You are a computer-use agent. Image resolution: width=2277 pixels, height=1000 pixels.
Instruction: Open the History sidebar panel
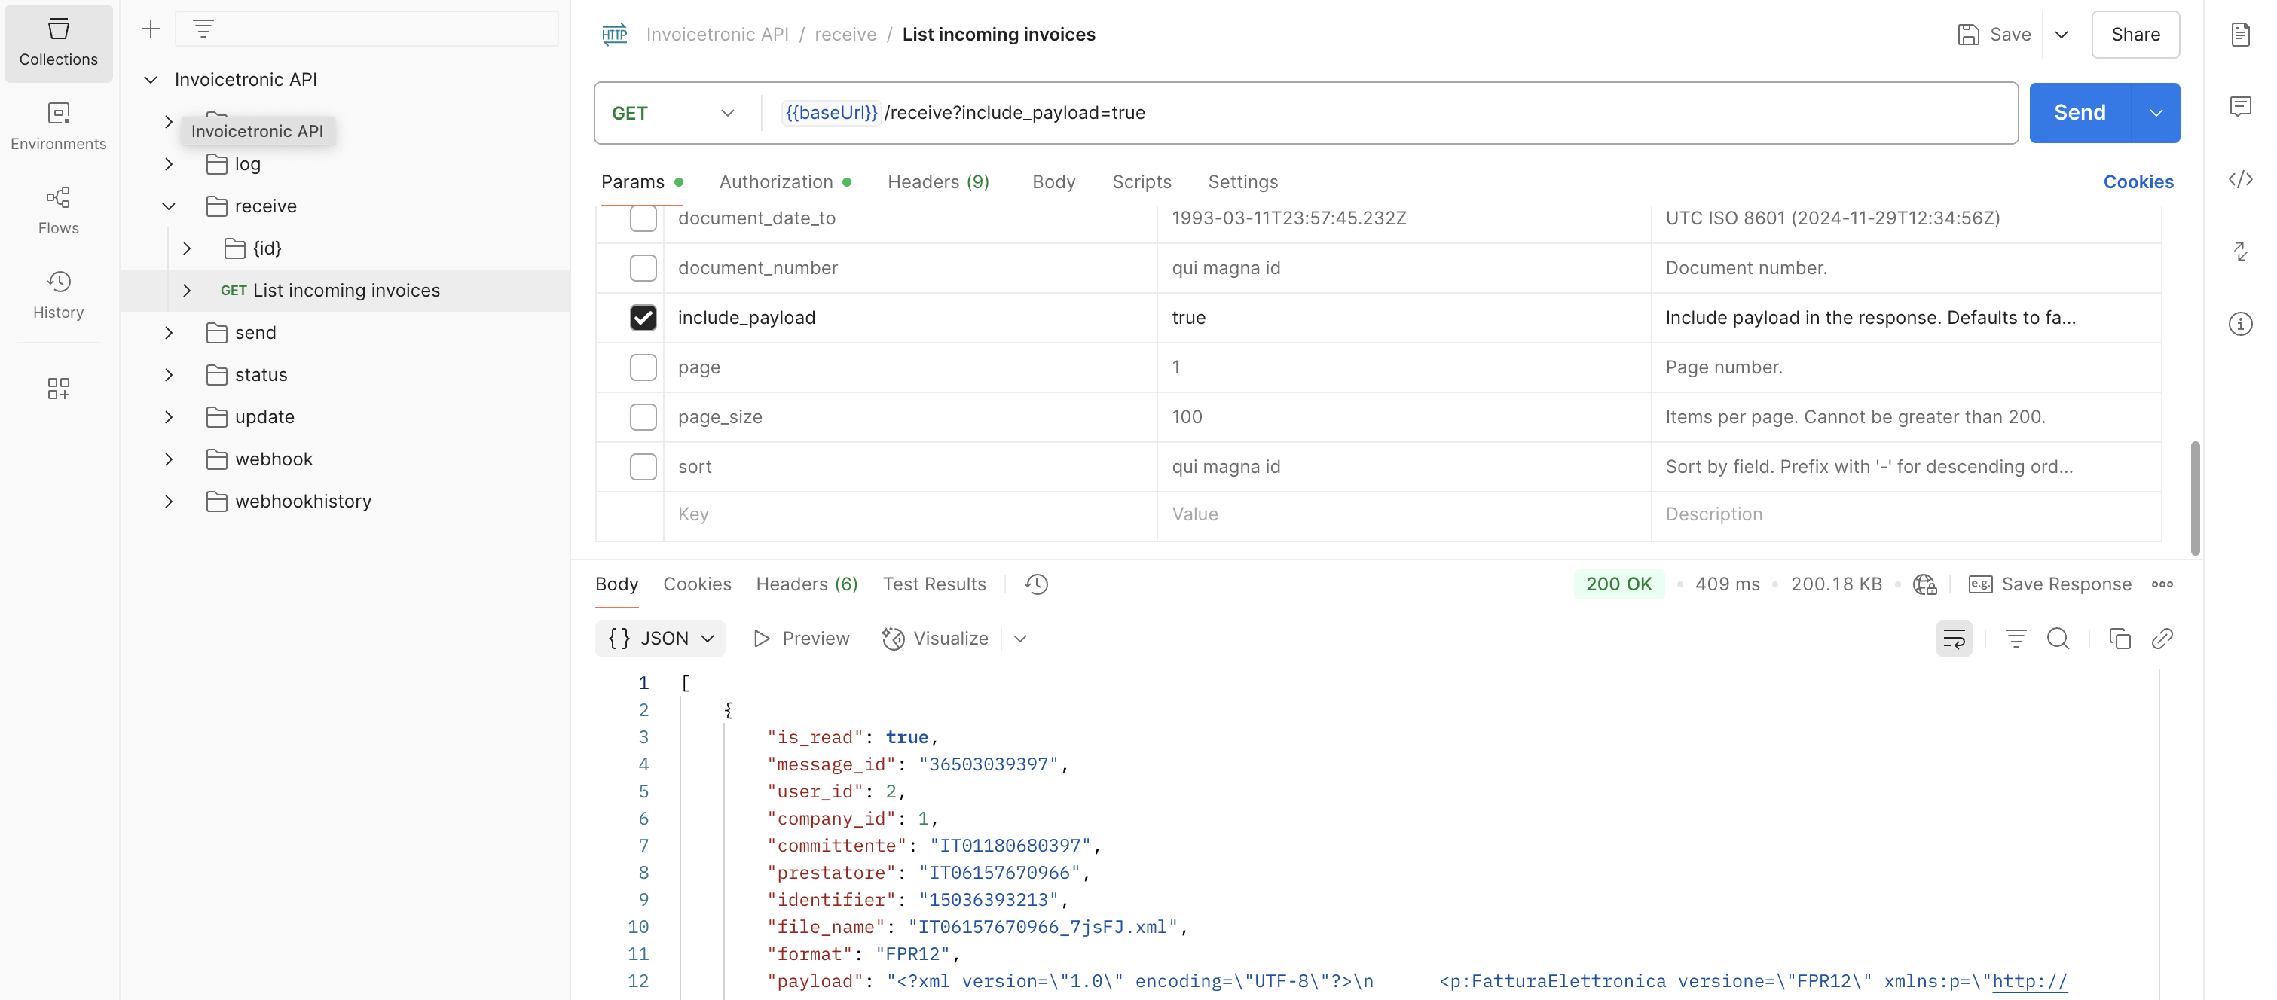click(58, 294)
